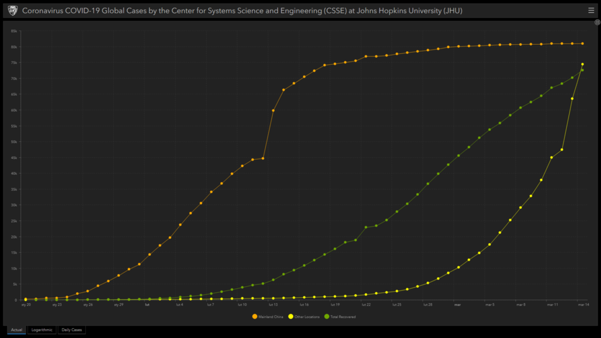This screenshot has width=601, height=338.
Task: Click the "lut 4" date label
Action: coord(180,305)
